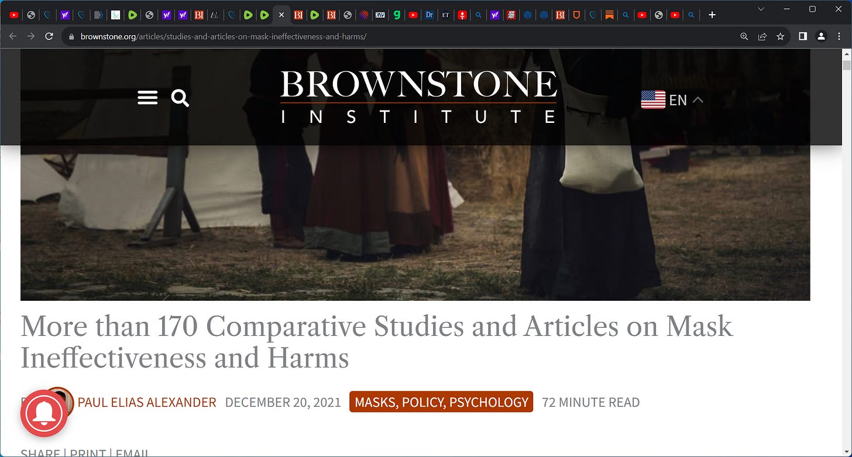Reload the page with the refresh icon

(49, 36)
